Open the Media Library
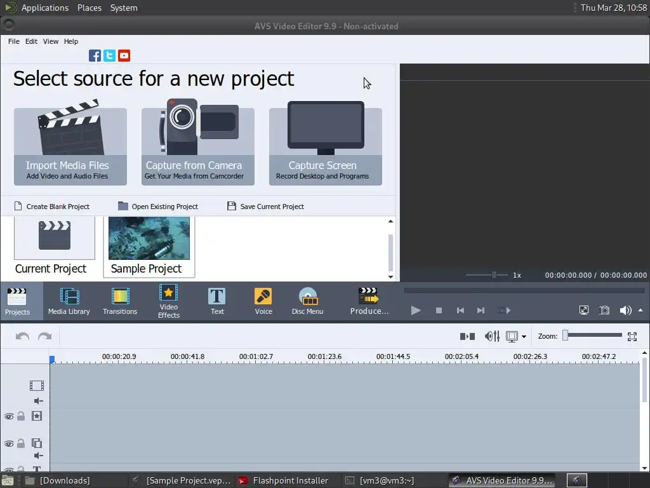This screenshot has height=488, width=650. [69, 301]
